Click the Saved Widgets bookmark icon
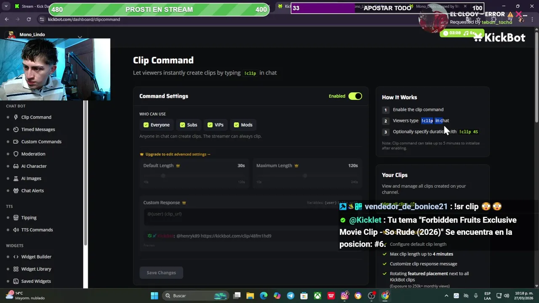 click(x=16, y=281)
